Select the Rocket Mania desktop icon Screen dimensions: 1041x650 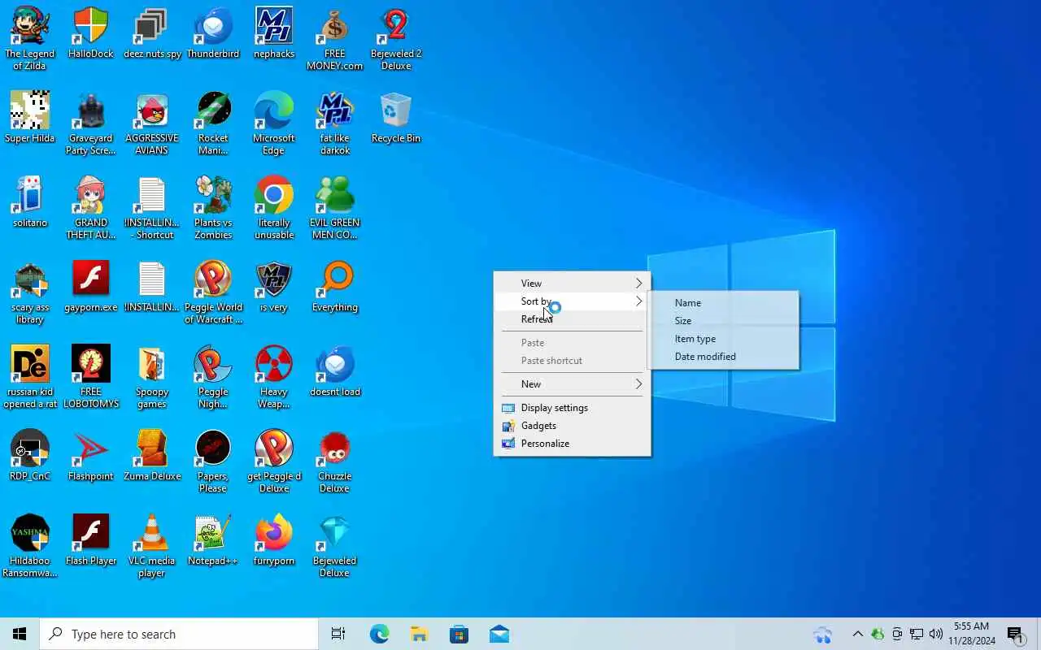pyautogui.click(x=213, y=123)
